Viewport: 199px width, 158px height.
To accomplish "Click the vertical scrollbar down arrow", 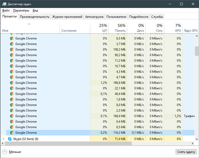I will coord(197,139).
